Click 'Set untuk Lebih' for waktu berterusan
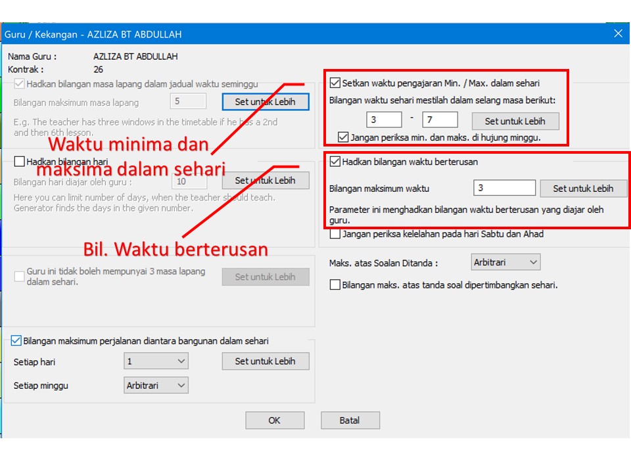The height and width of the screenshot is (473, 631). pos(583,189)
